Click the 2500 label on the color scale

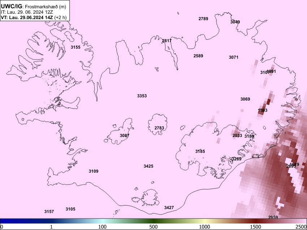301,227
